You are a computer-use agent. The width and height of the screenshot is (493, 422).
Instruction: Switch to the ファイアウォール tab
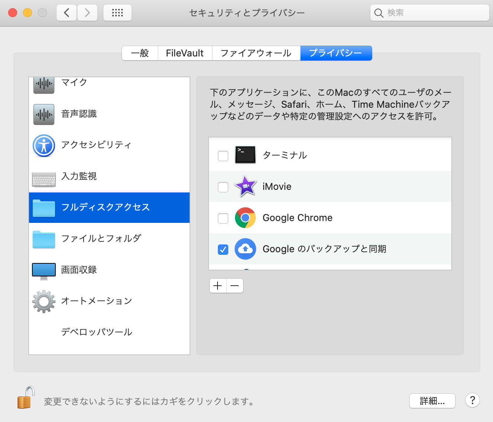click(256, 53)
